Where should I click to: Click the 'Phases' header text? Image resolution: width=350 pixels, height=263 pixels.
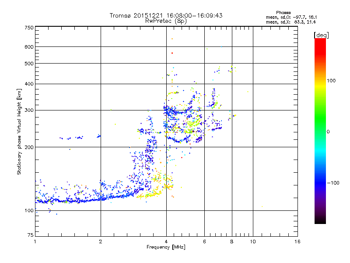coord(283,13)
